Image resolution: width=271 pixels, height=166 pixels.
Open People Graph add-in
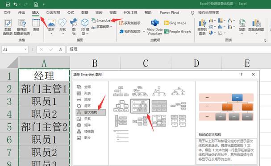[x=178, y=31]
